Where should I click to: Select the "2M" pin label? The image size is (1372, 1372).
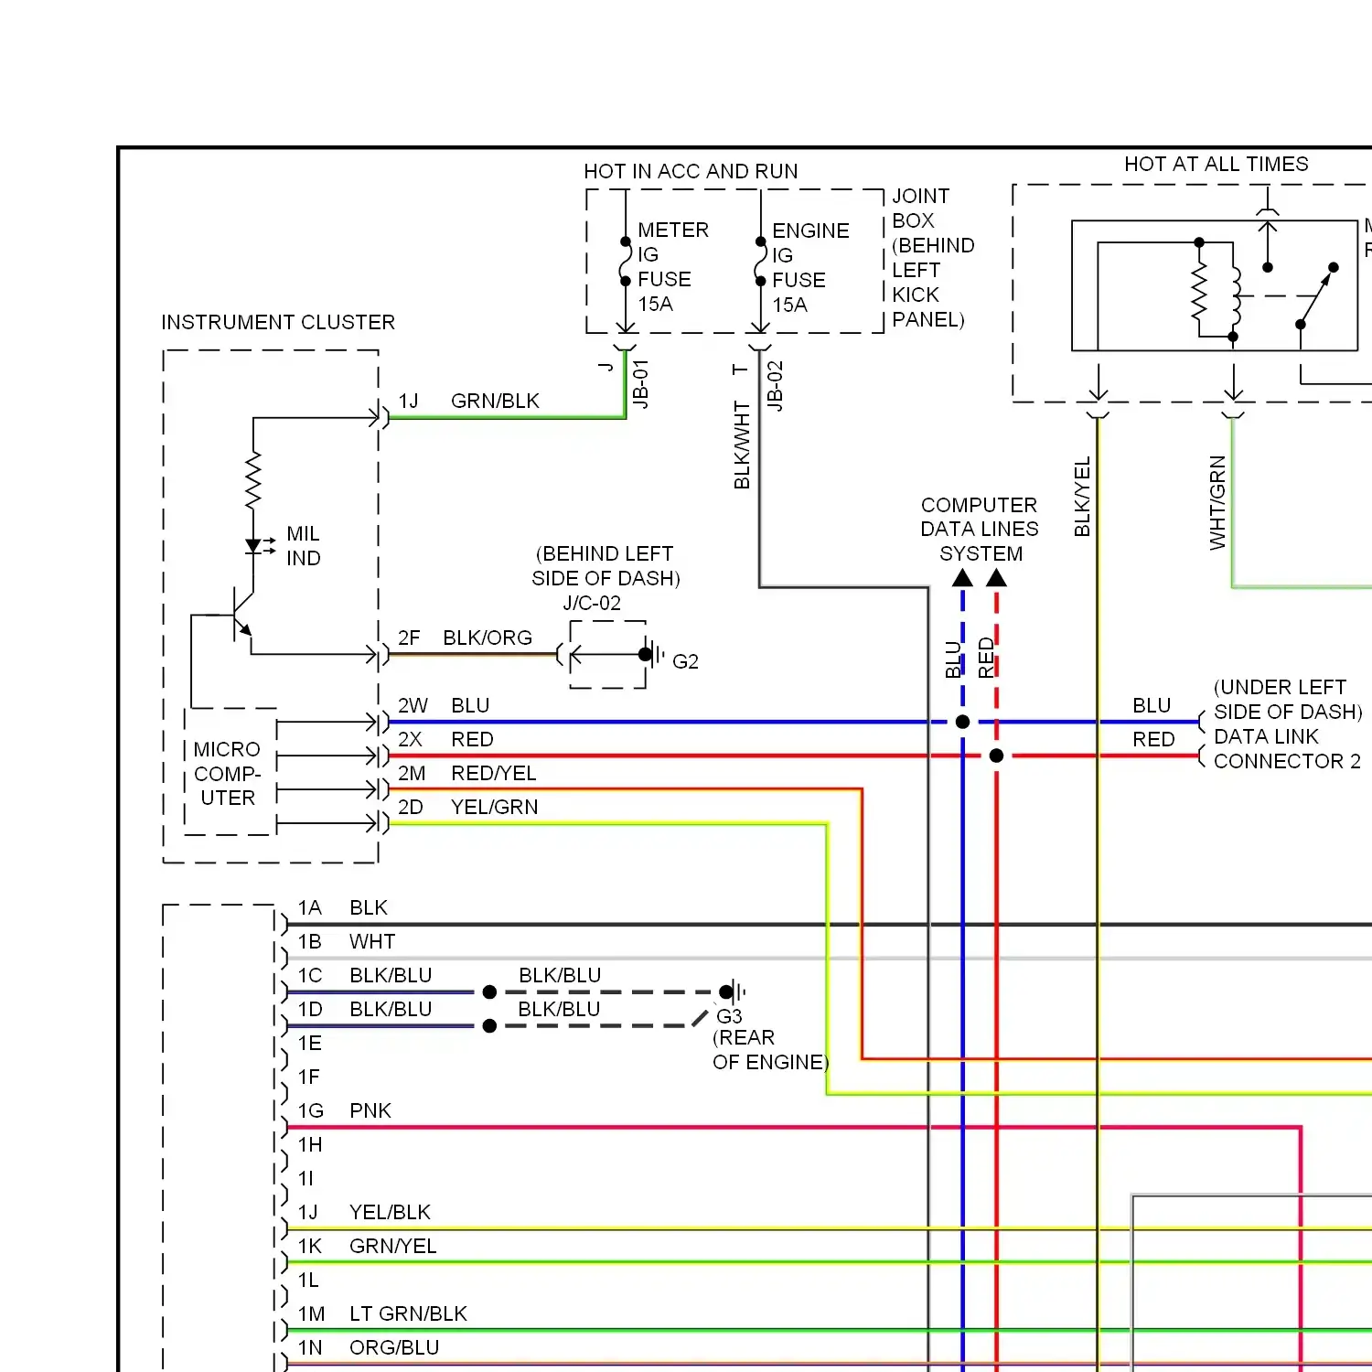pos(412,773)
